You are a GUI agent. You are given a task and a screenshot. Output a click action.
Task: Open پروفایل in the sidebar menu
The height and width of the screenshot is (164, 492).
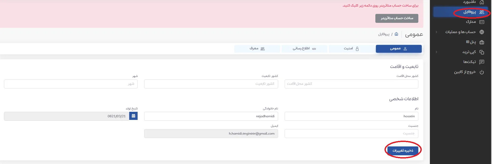point(461,12)
